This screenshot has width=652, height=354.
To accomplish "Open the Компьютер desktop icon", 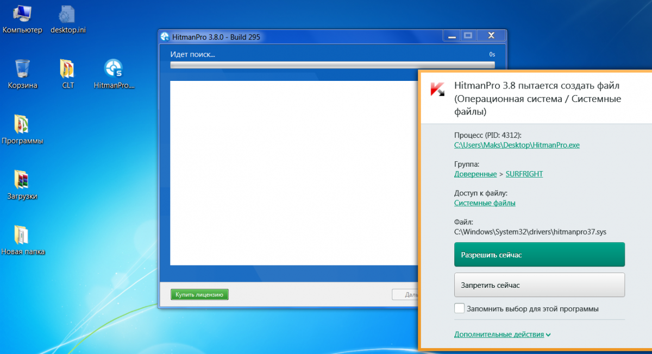I will click(x=22, y=15).
